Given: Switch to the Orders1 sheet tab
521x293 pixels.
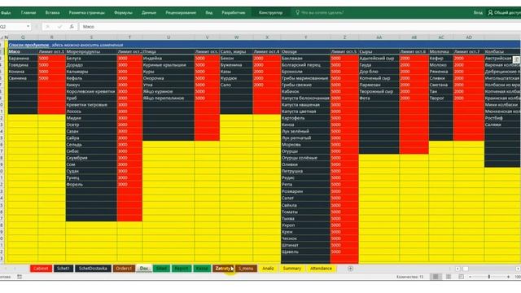Looking at the screenshot, I should point(124,269).
